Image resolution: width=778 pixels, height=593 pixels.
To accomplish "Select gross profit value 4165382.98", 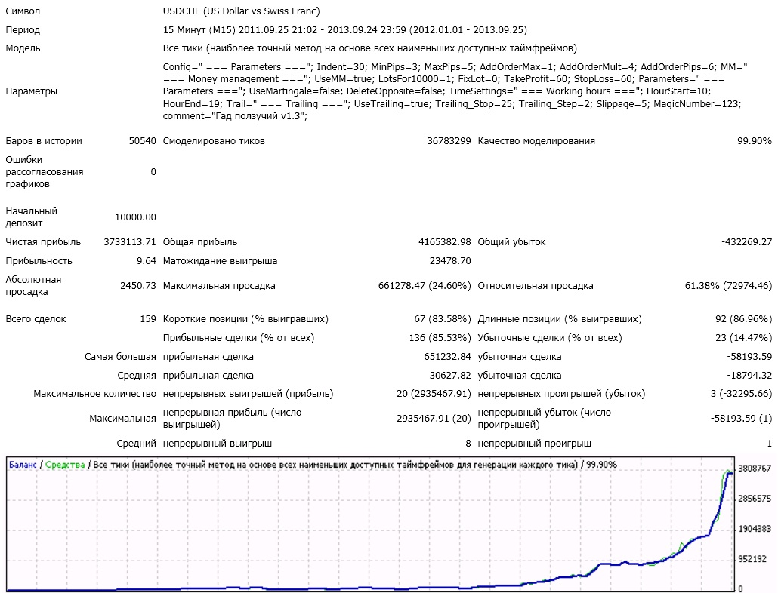I will pyautogui.click(x=445, y=241).
